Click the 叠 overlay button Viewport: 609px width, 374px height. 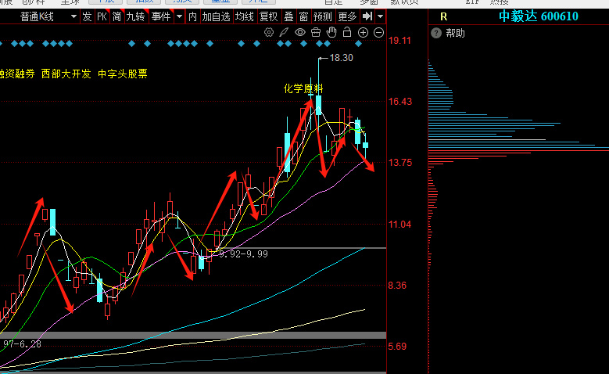point(288,16)
